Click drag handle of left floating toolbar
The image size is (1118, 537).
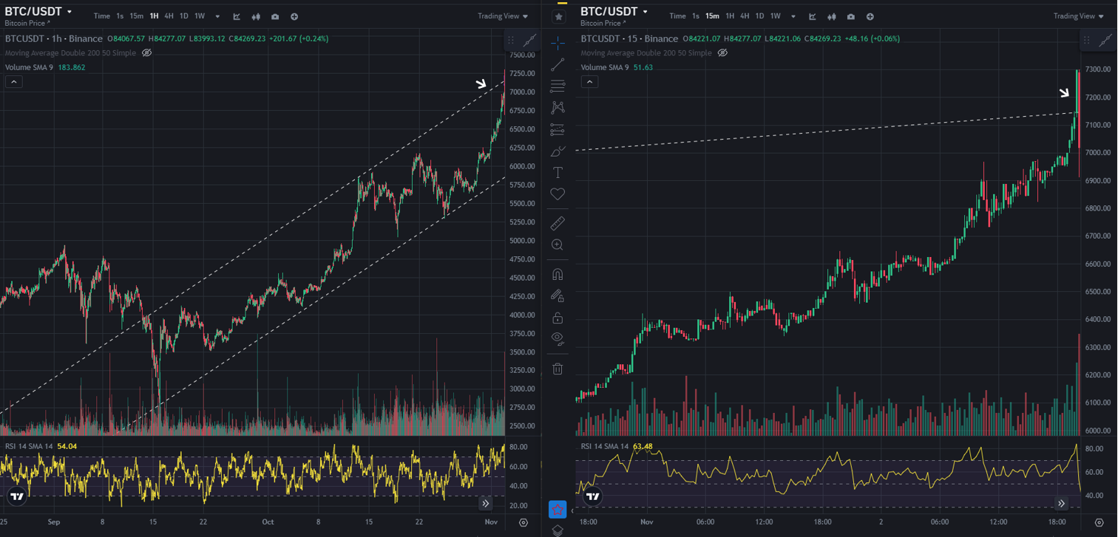pyautogui.click(x=511, y=40)
